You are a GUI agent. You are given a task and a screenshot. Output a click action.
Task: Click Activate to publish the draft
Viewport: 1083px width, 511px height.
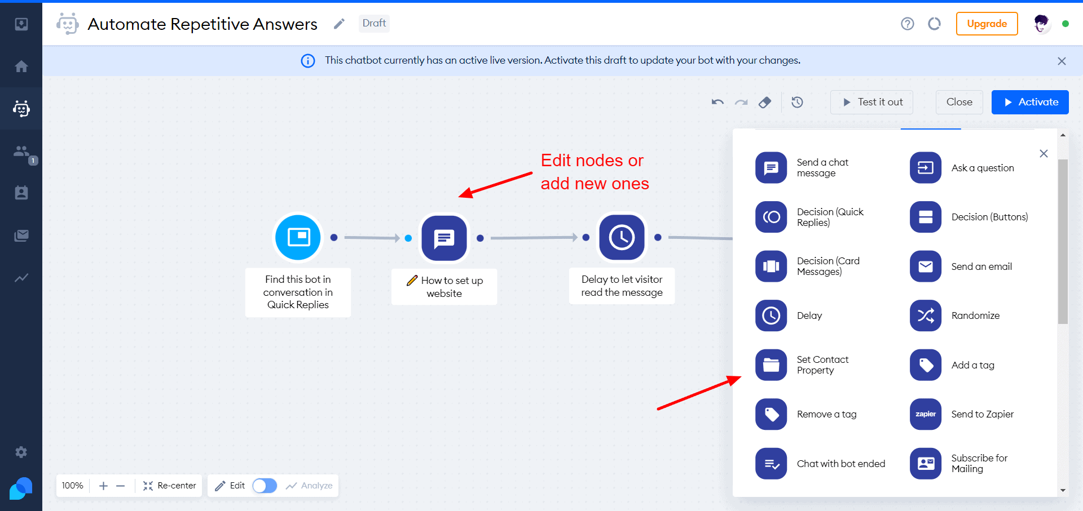tap(1029, 102)
